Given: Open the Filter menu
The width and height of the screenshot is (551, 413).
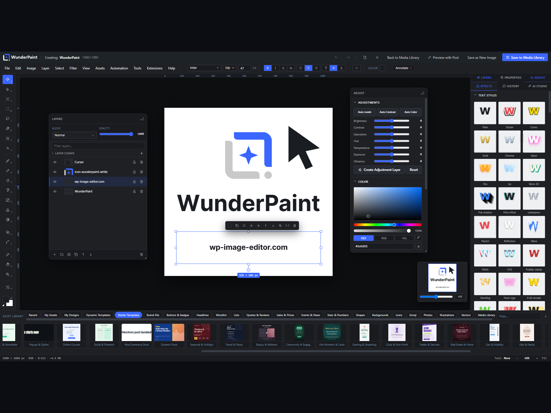Looking at the screenshot, I should [x=73, y=68].
